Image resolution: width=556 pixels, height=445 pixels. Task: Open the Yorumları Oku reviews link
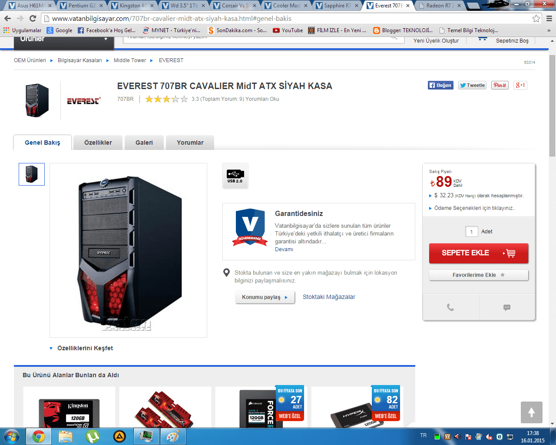pos(262,99)
